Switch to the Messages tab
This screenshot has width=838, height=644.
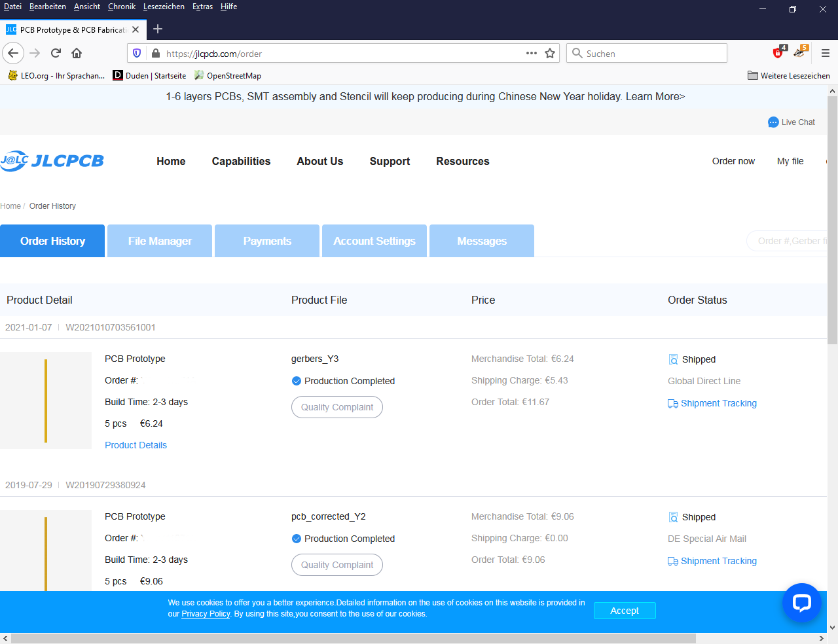(x=482, y=241)
